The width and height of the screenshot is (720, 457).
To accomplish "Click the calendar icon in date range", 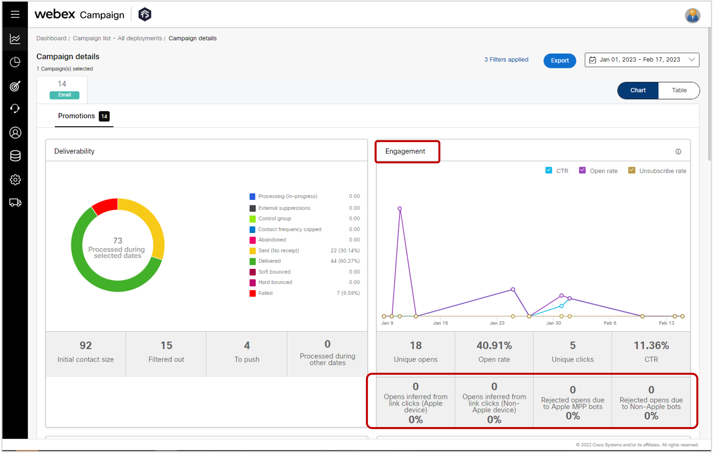I will pyautogui.click(x=592, y=60).
